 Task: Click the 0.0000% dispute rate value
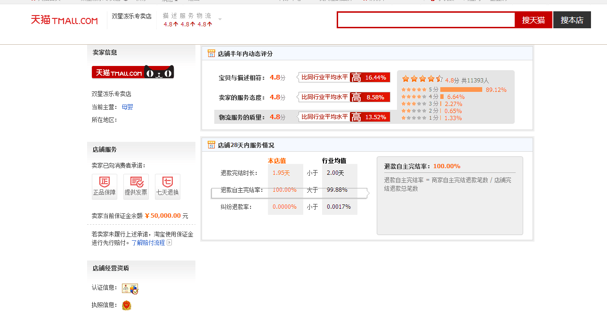click(285, 207)
